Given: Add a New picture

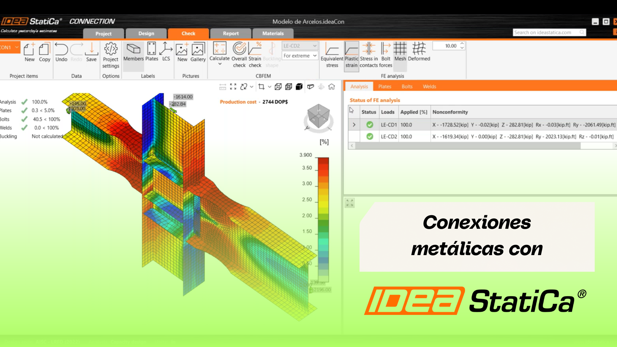Looking at the screenshot, I should (182, 52).
